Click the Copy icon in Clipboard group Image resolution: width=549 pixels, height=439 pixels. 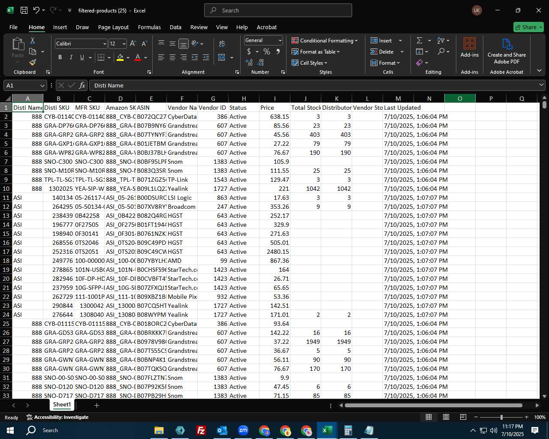click(33, 51)
